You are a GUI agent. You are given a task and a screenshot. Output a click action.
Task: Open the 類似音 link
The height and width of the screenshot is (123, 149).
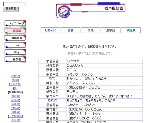tap(15, 96)
